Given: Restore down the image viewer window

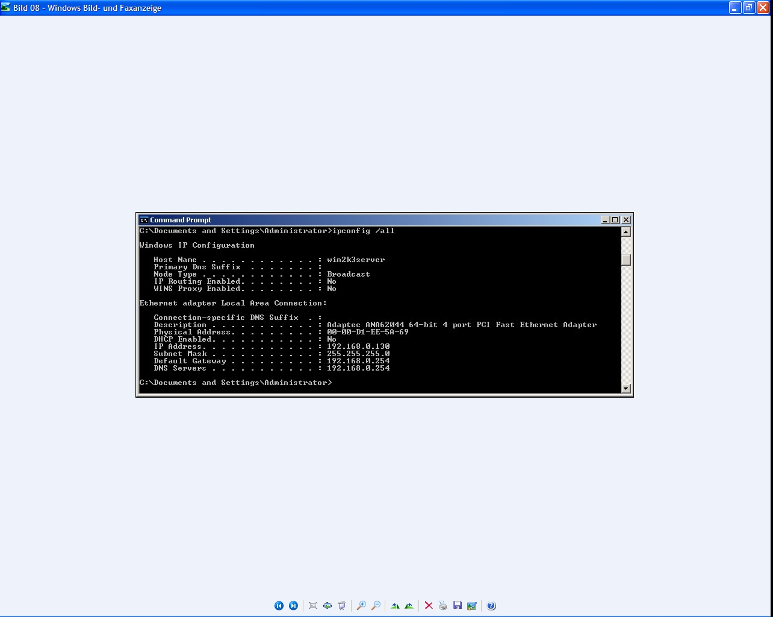Looking at the screenshot, I should (x=749, y=8).
